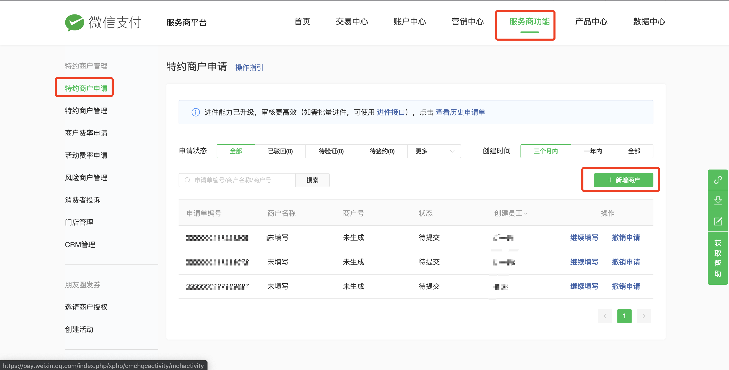
Task: Go to next page arrow
Action: click(x=644, y=316)
